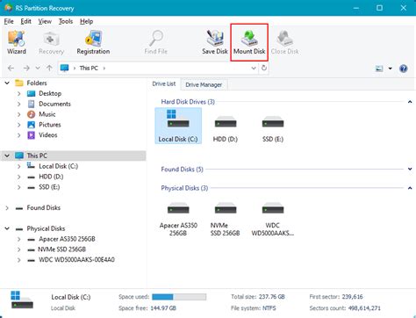
Task: Expand the Found Disks tree node
Action: click(7, 208)
